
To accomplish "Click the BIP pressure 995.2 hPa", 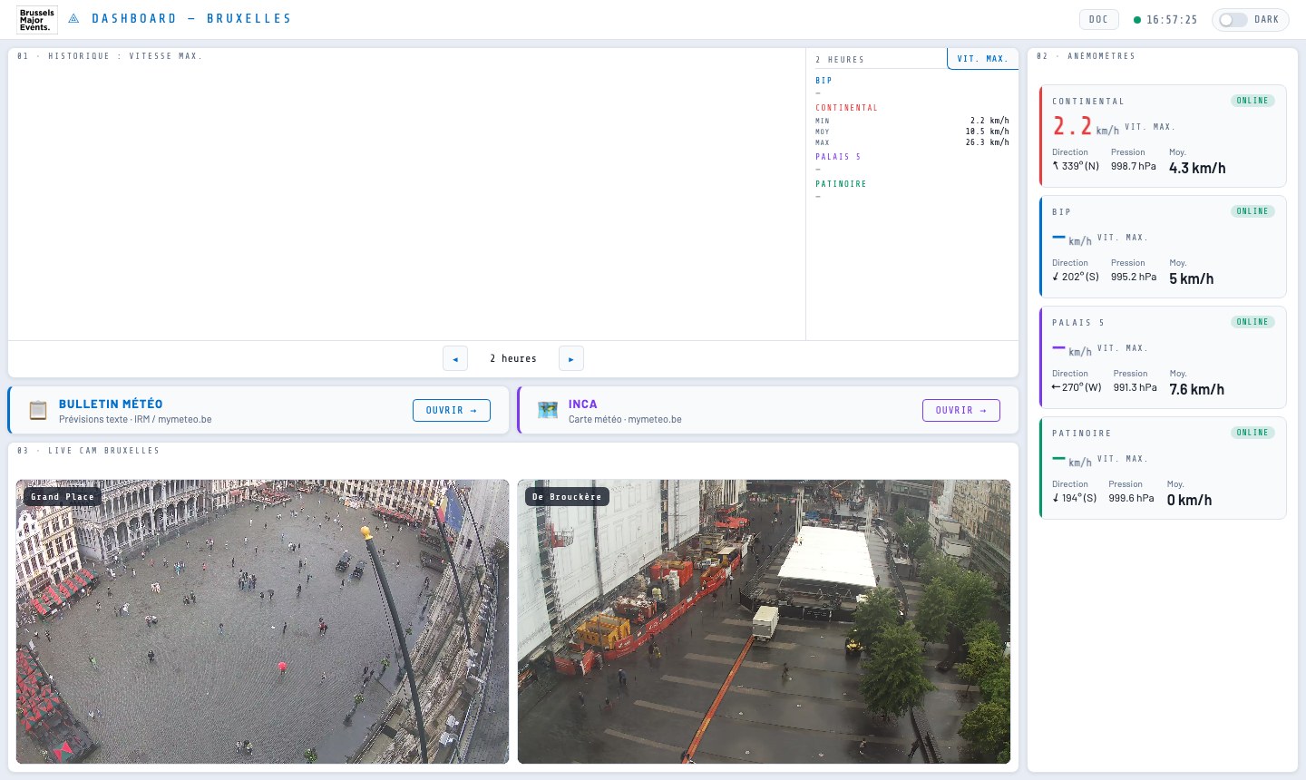I will point(1134,278).
